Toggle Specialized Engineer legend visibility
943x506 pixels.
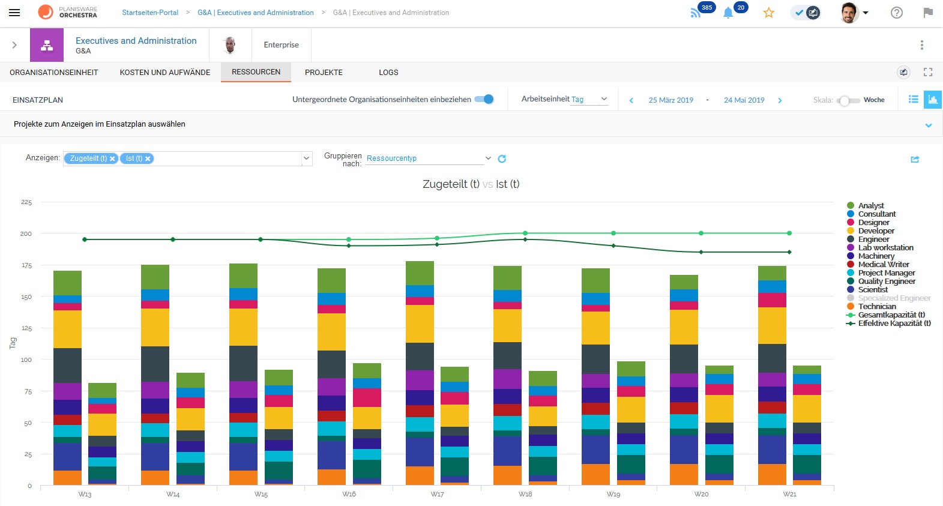(x=894, y=298)
